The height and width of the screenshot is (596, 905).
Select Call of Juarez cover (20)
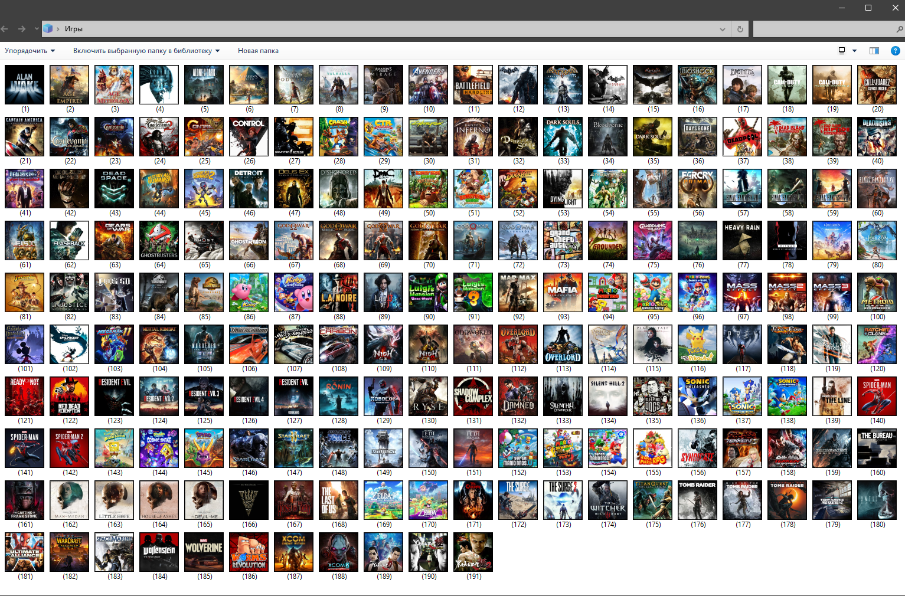point(877,85)
